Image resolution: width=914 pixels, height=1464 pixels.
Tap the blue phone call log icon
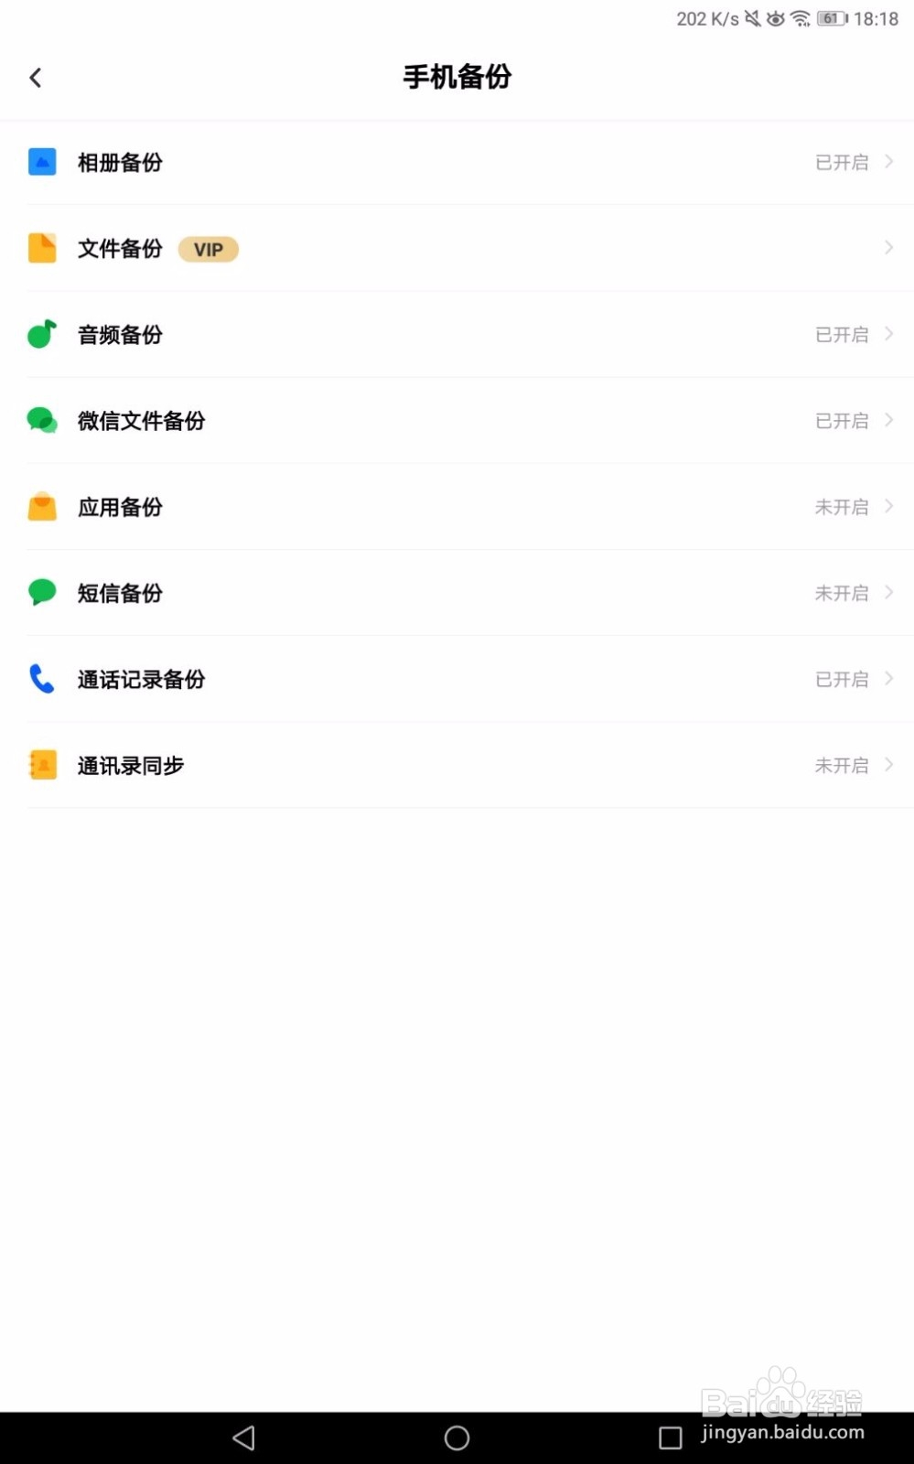click(42, 679)
